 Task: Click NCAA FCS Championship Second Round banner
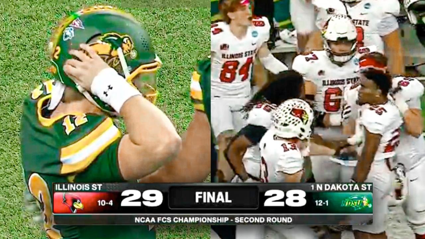click(213, 220)
